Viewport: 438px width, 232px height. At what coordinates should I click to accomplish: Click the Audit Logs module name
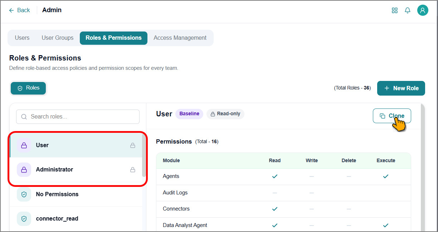pyautogui.click(x=175, y=193)
